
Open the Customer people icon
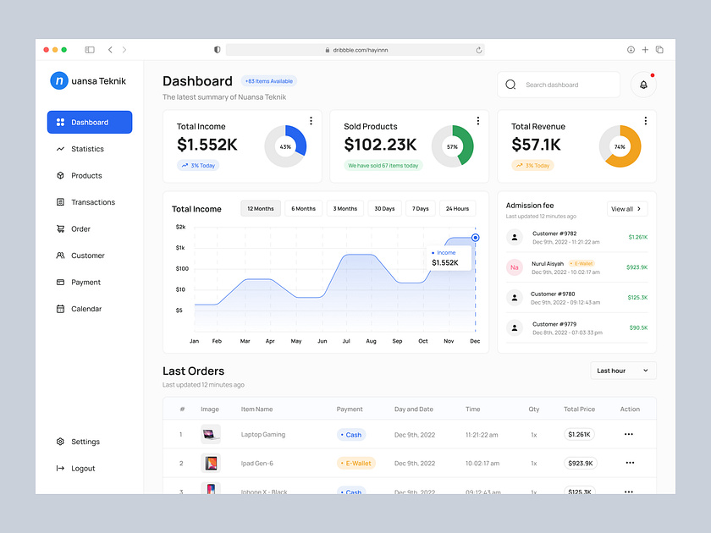pyautogui.click(x=60, y=256)
